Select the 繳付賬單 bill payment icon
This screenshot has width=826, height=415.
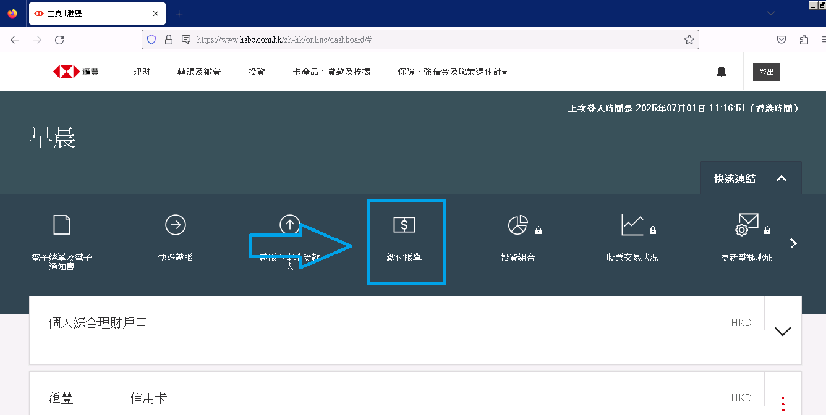point(404,225)
